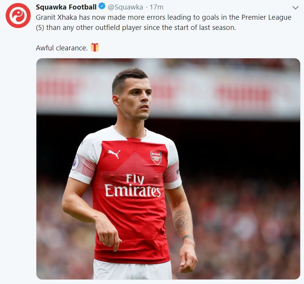This screenshot has height=284, width=304.
Task: Click the 'Awful clearance.' text line
Action: tap(62, 48)
